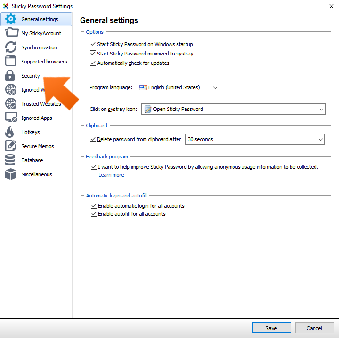Click the Security padlock icon
Image resolution: width=339 pixels, height=338 pixels.
pyautogui.click(x=10, y=75)
